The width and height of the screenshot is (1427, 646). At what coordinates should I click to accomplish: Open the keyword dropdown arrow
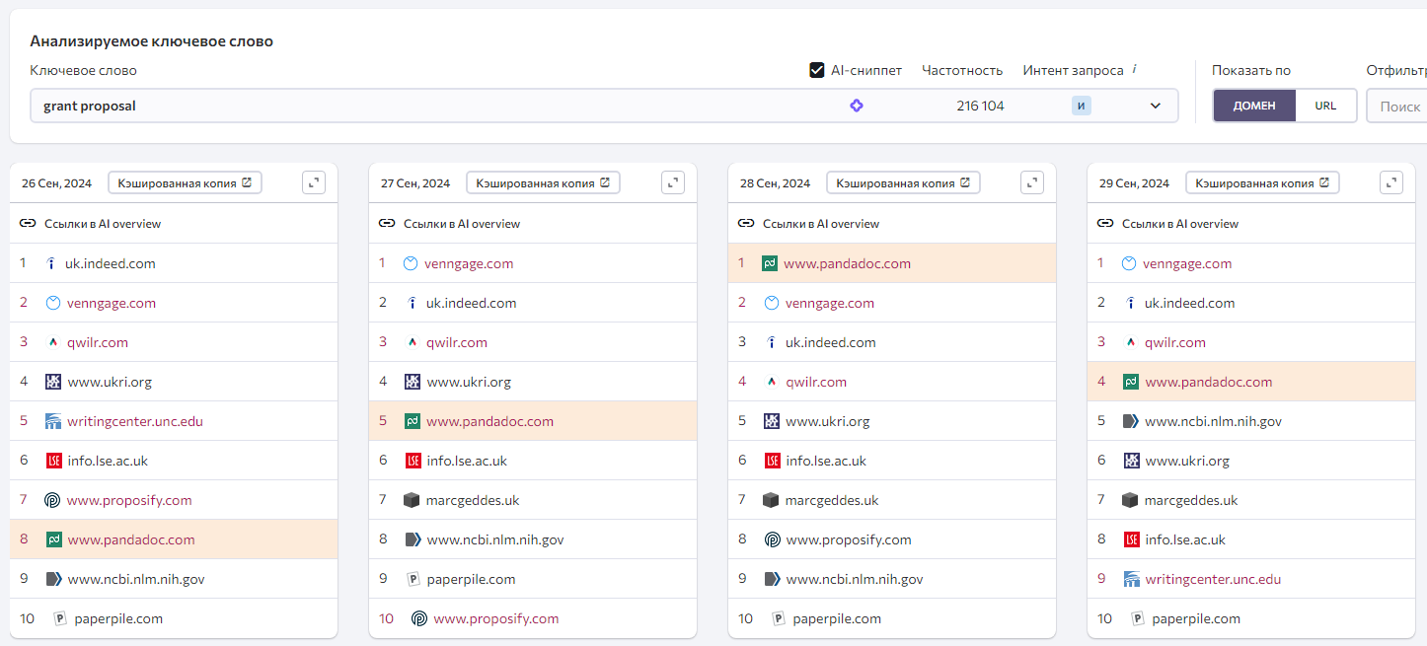click(x=1156, y=106)
